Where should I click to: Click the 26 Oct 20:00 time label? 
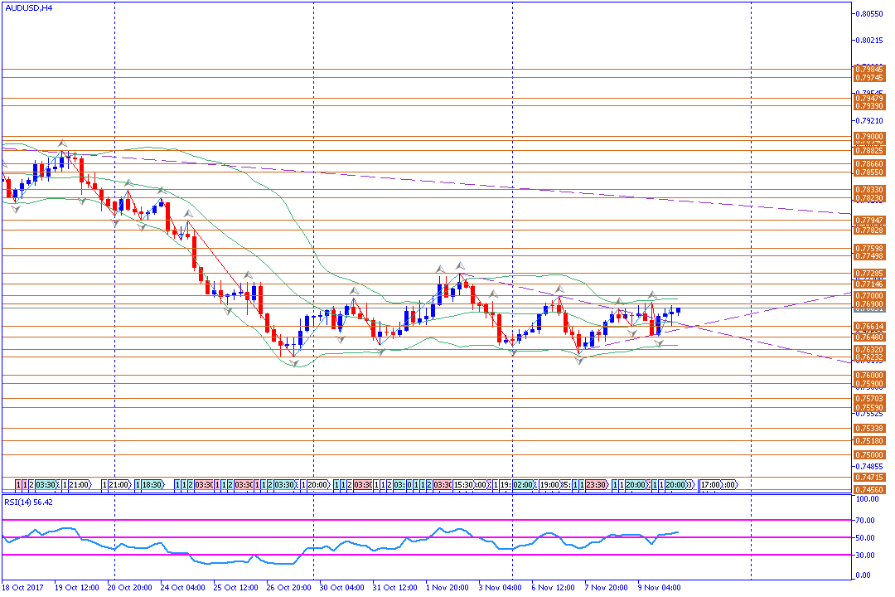[288, 587]
